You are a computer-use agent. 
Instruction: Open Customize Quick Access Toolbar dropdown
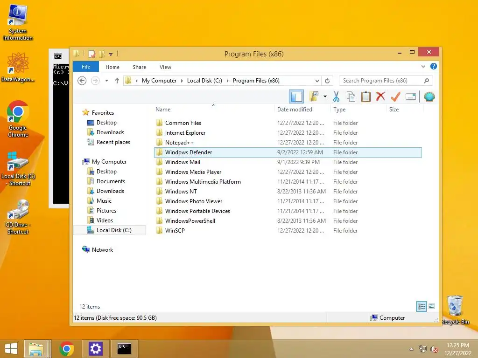pos(111,55)
